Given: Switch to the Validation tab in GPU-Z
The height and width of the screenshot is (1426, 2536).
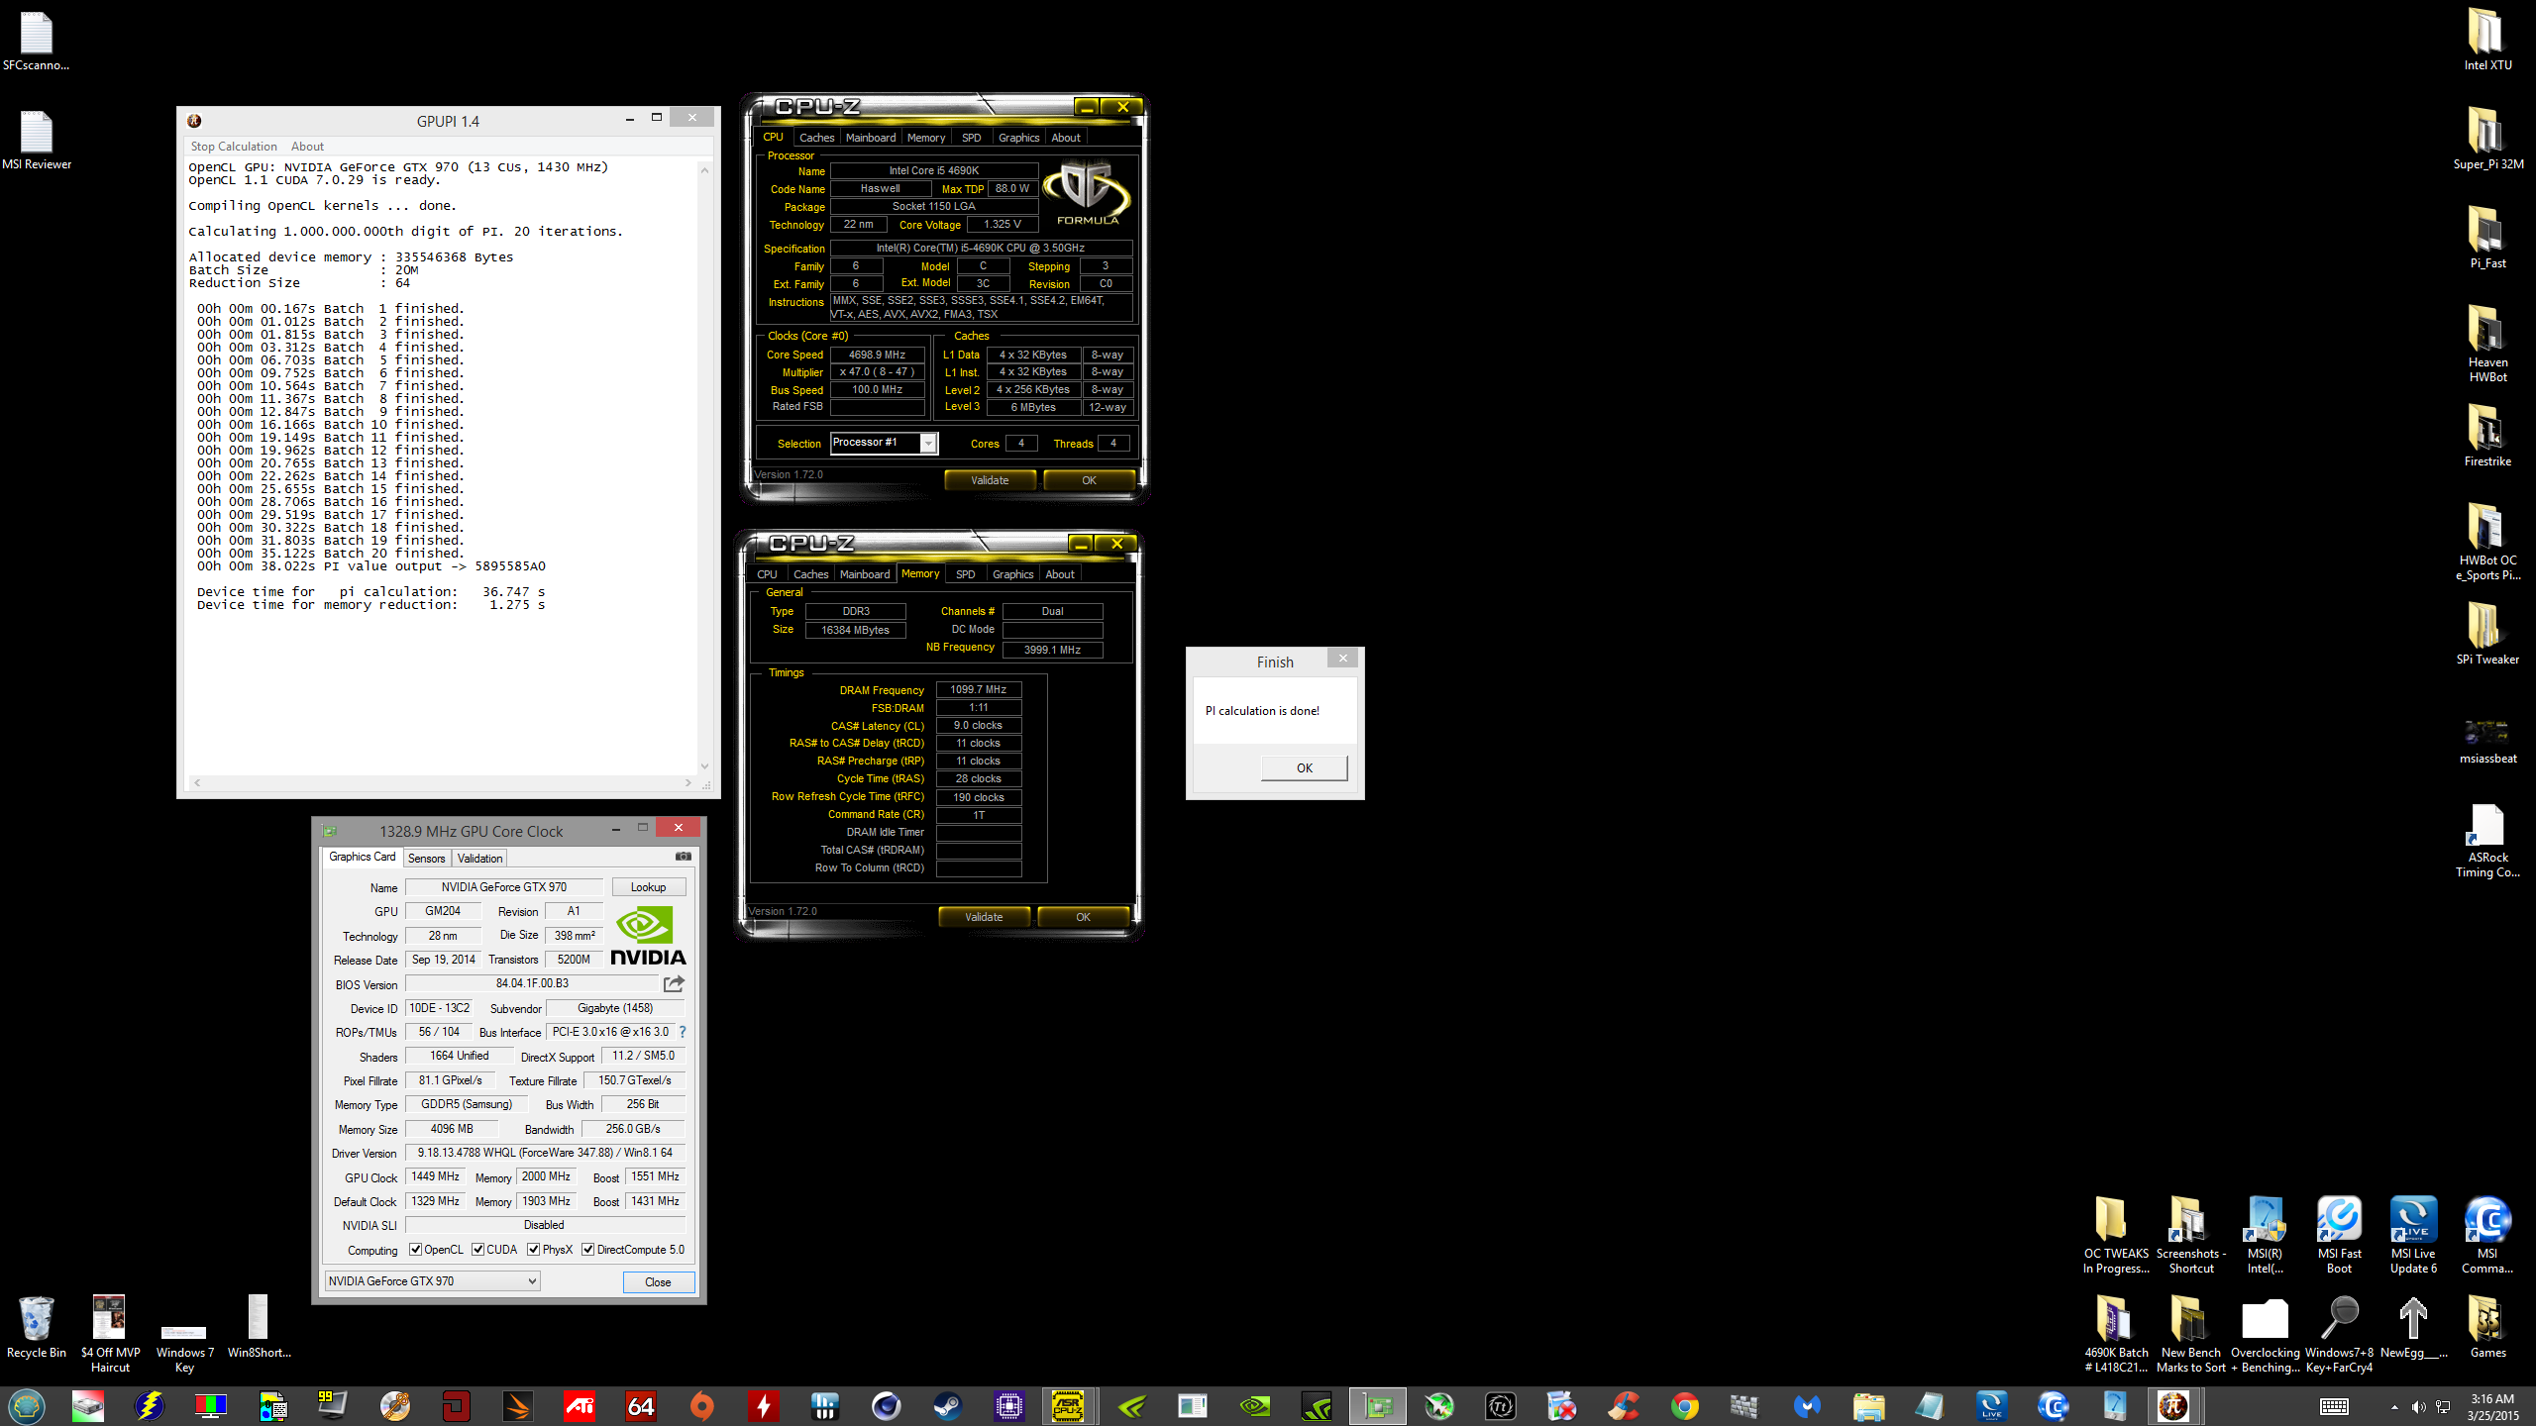Looking at the screenshot, I should pos(479,858).
